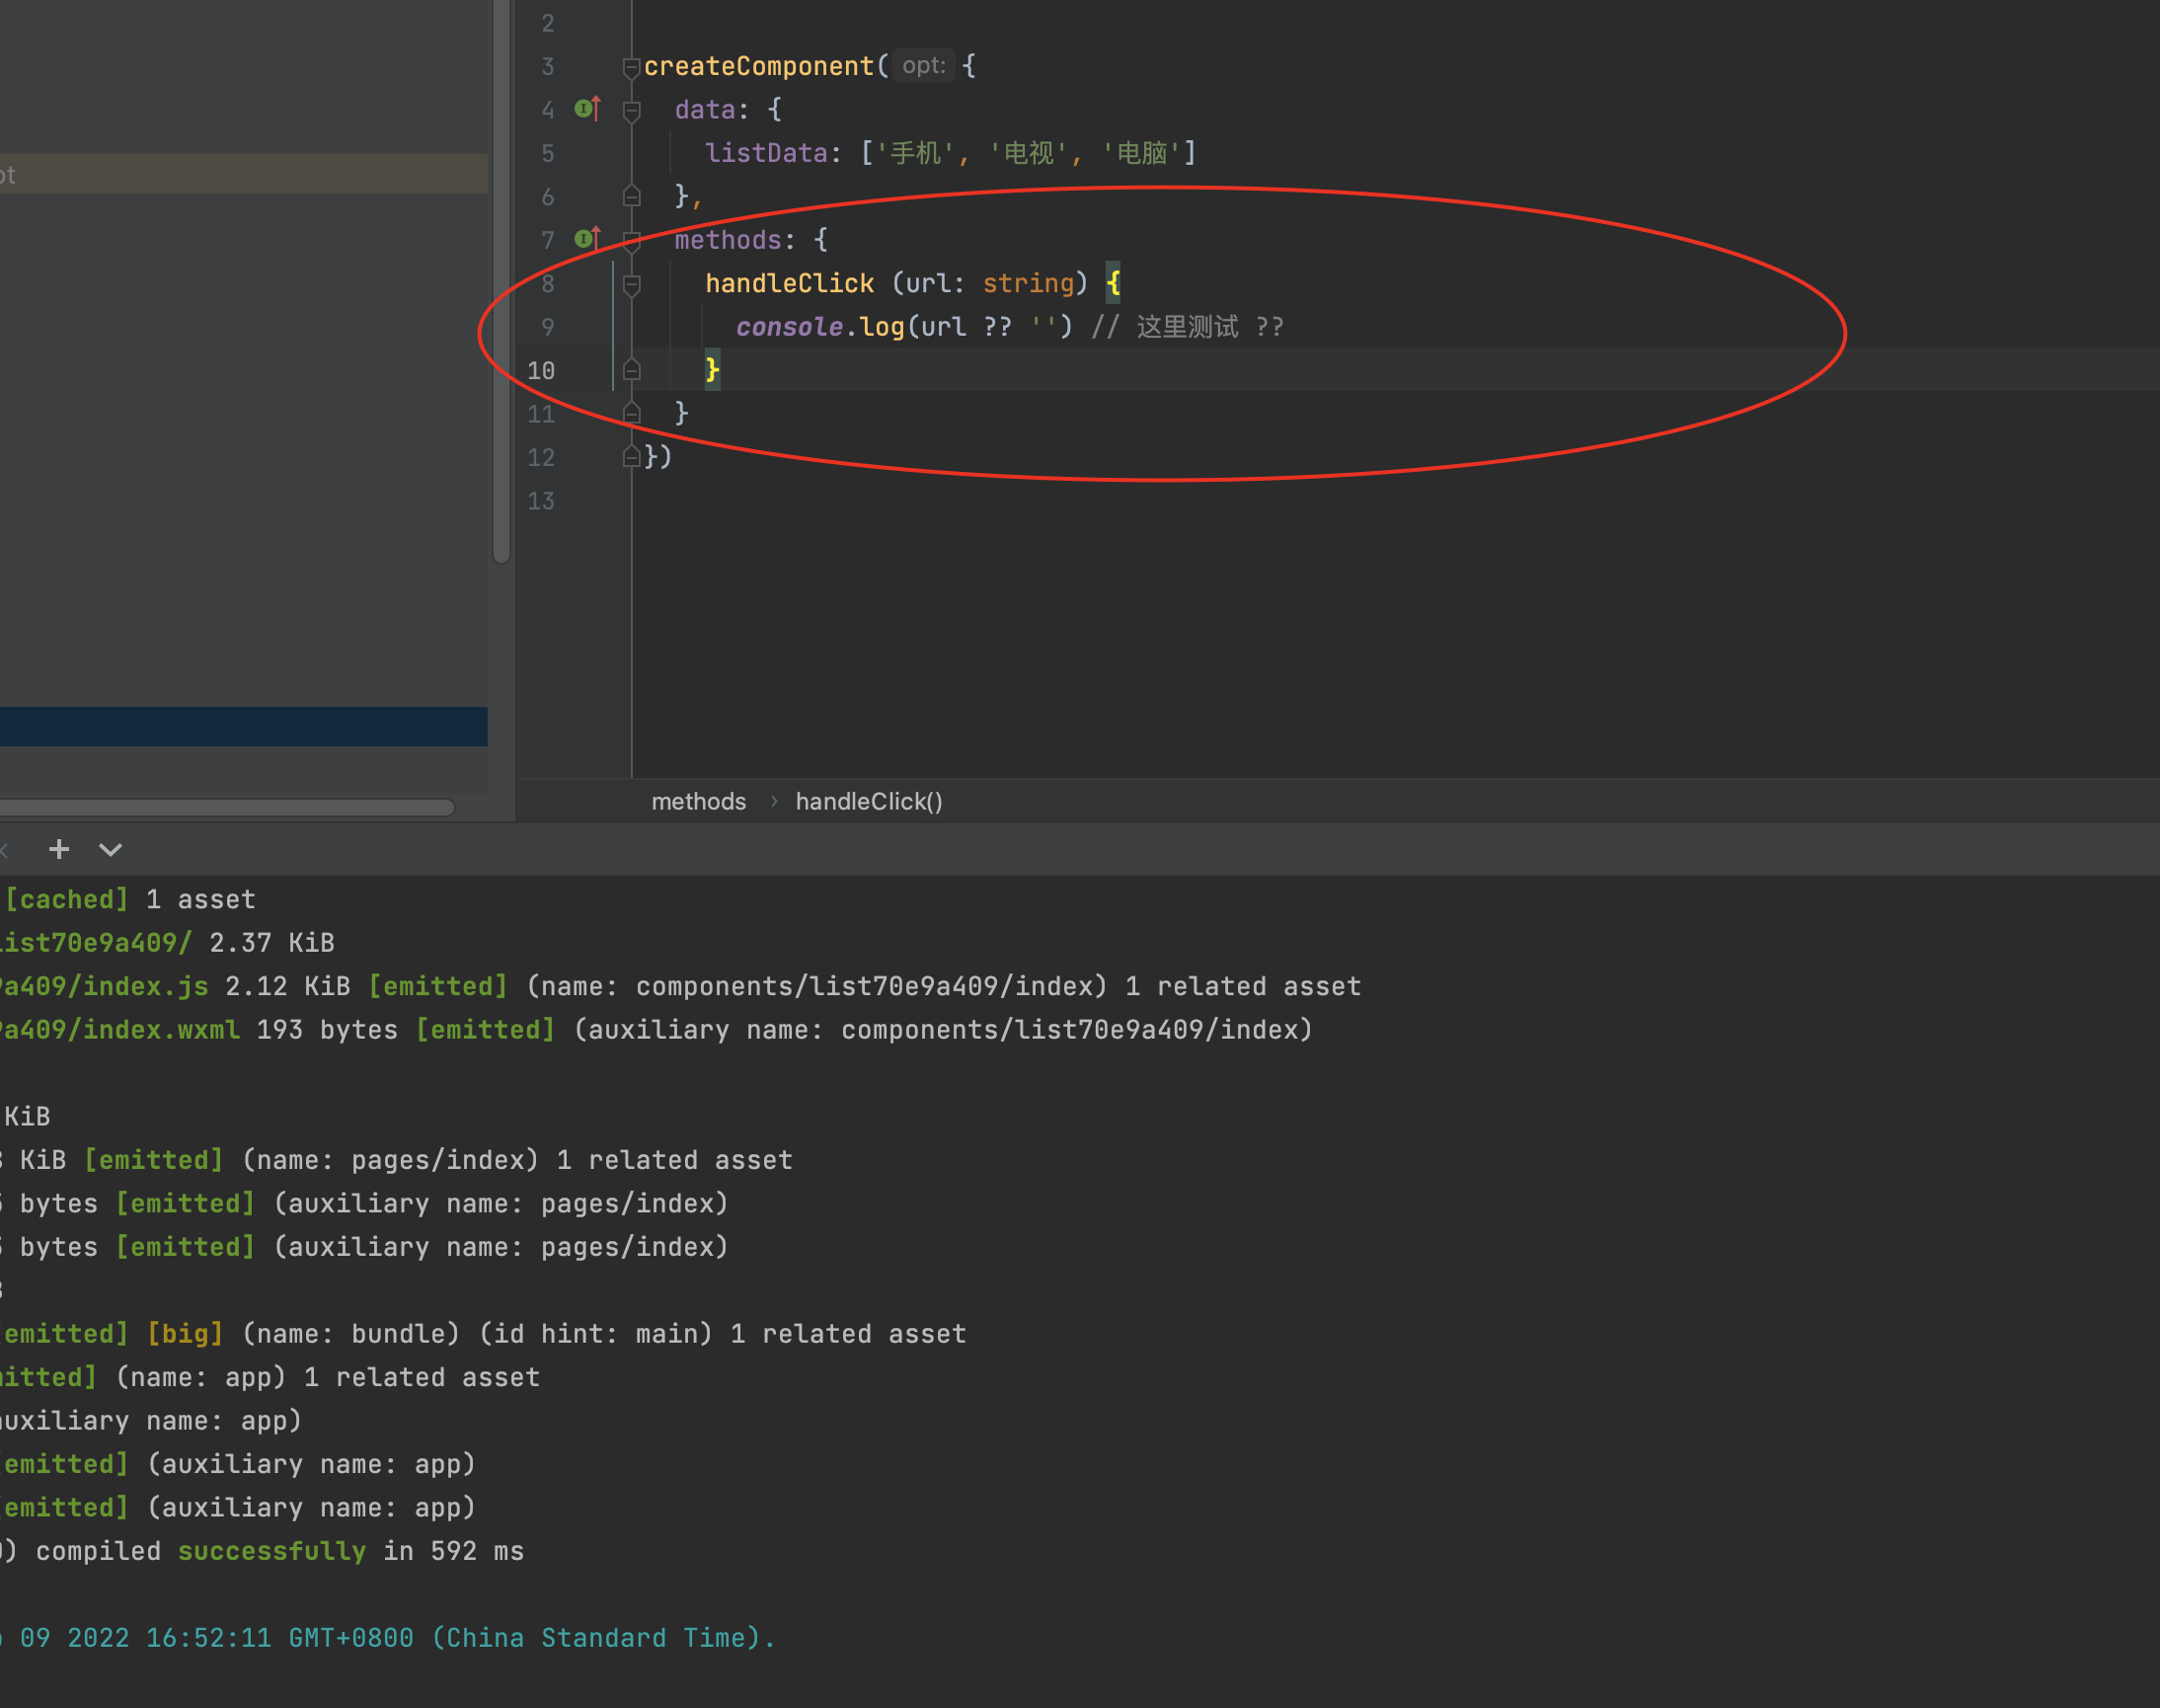Click the 'methods' breadcrumb below the editor

[x=698, y=801]
